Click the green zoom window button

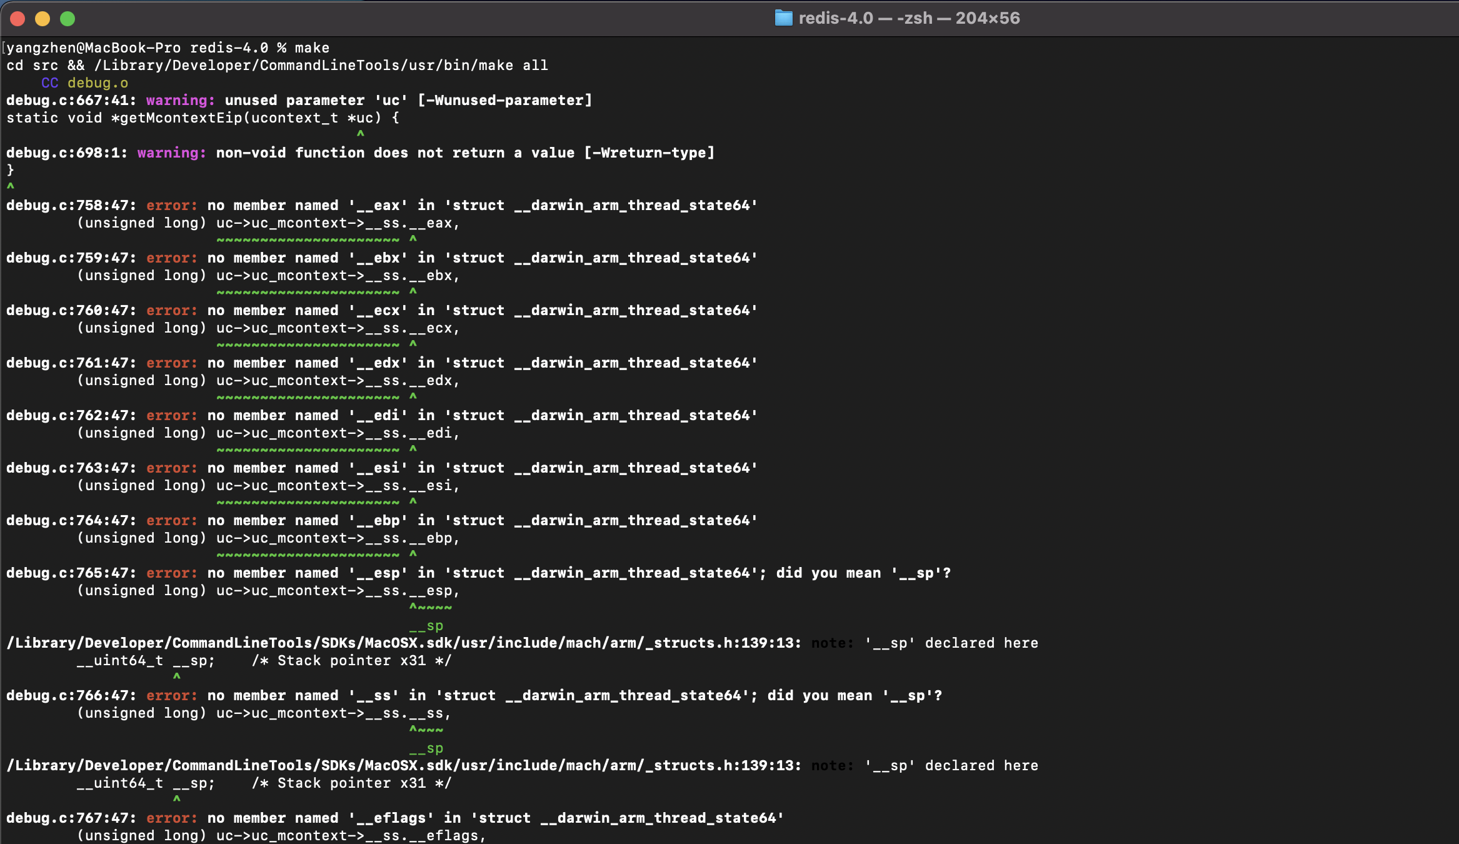tap(68, 19)
